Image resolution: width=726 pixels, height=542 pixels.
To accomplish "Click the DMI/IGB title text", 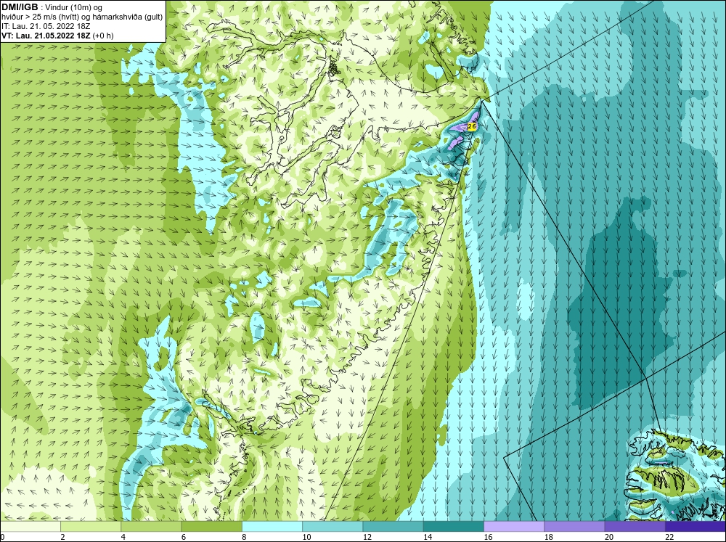I will (x=20, y=7).
